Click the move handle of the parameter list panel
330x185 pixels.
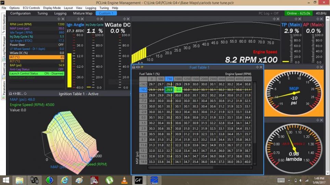[x=59, y=19]
